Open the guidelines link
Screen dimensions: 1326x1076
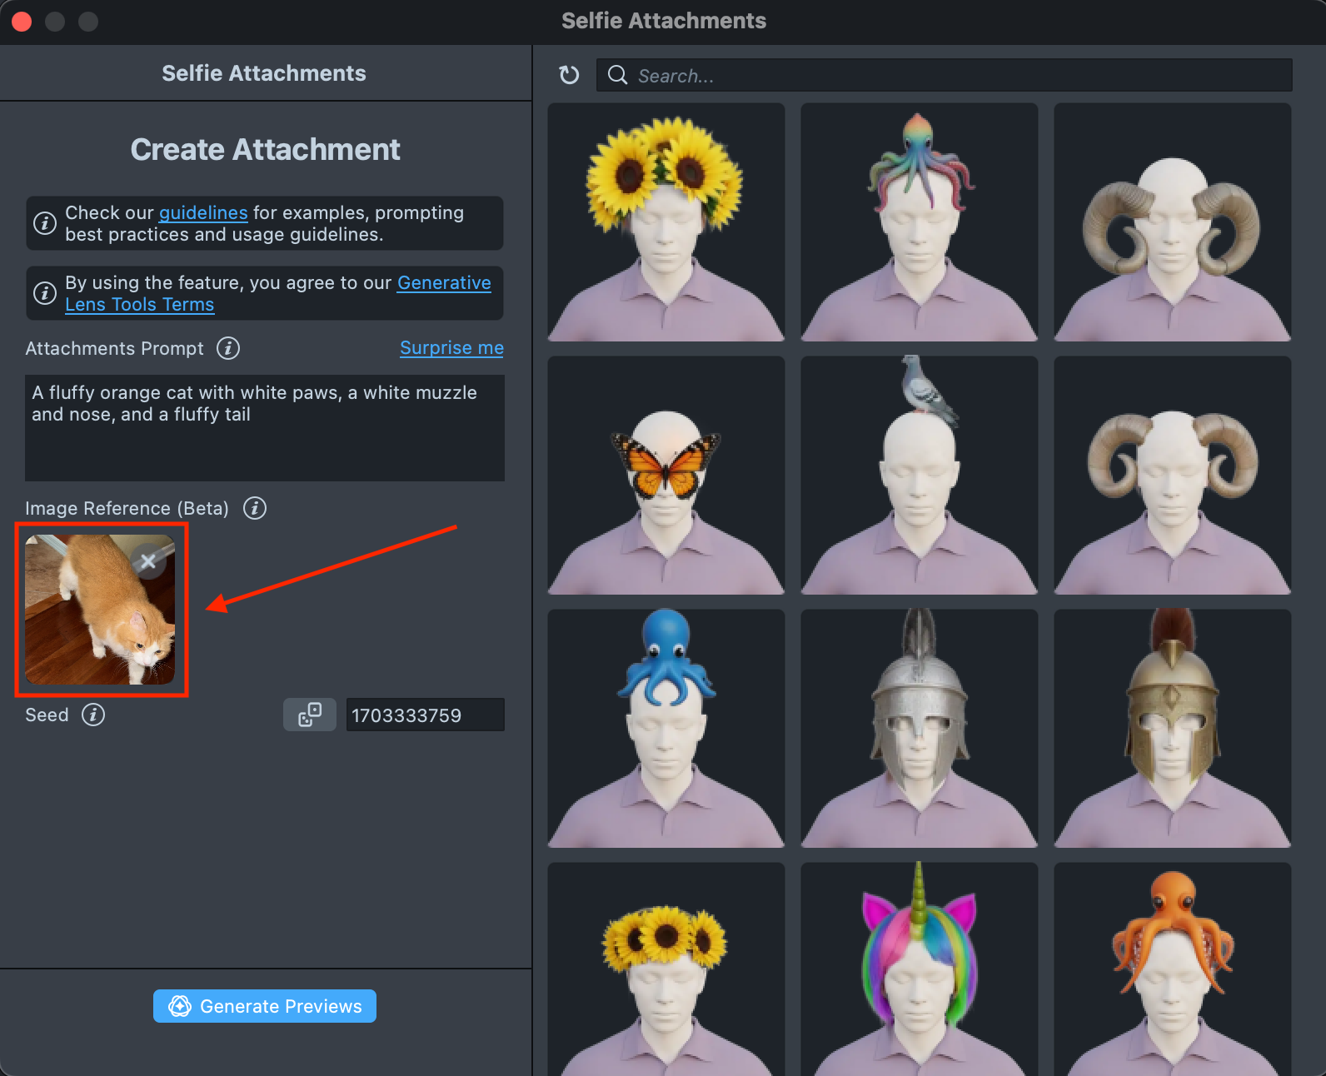203,213
